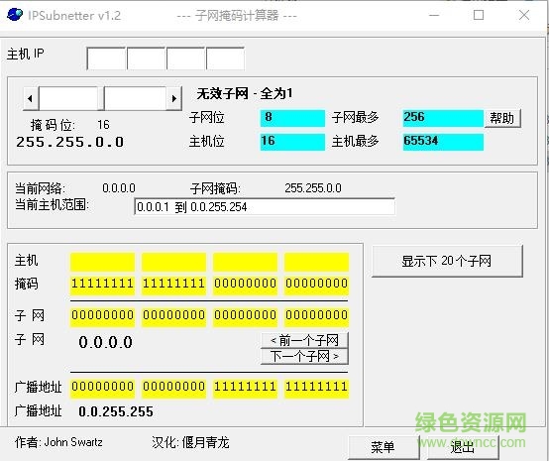Click the 主机位 value 16
The height and width of the screenshot is (461, 549).
(x=292, y=142)
